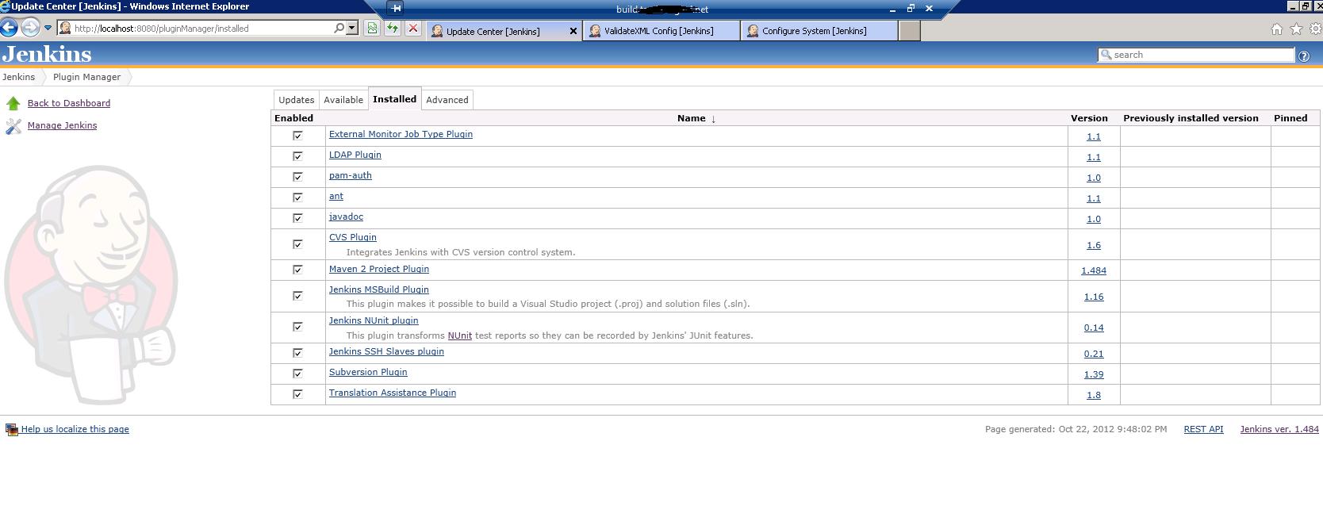
Task: Disable the External Monitor Job Type Plugin checkbox
Action: pyautogui.click(x=298, y=136)
